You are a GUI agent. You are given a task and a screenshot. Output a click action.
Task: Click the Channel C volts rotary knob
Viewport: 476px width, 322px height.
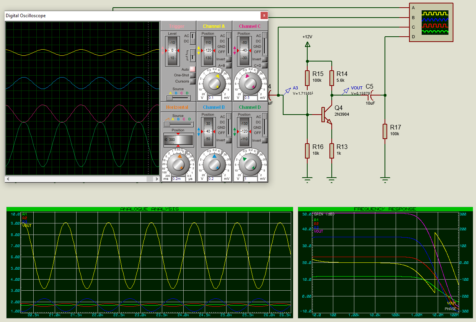pyautogui.click(x=250, y=83)
